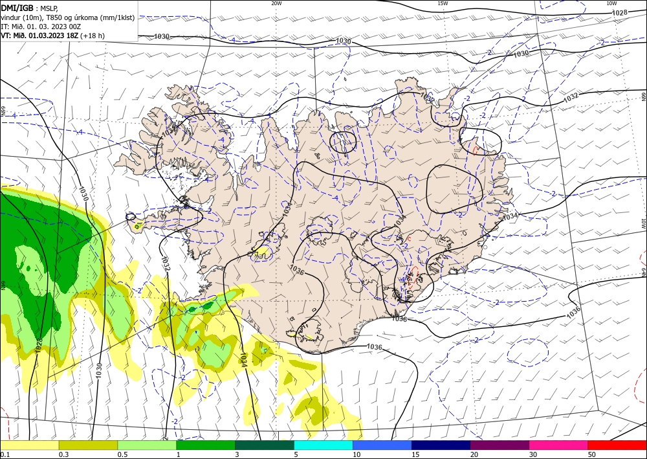
Task: Click the '50' legend value
Action: 592,454
